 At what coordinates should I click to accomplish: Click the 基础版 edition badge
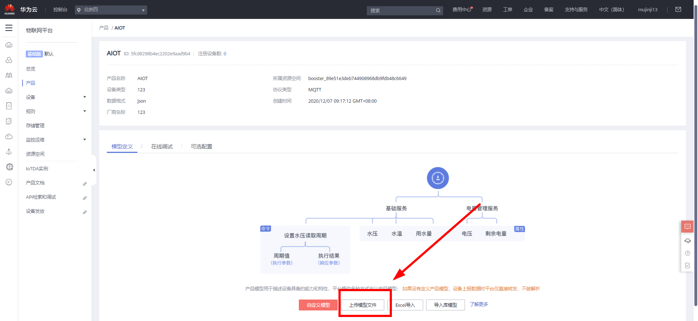pos(34,54)
